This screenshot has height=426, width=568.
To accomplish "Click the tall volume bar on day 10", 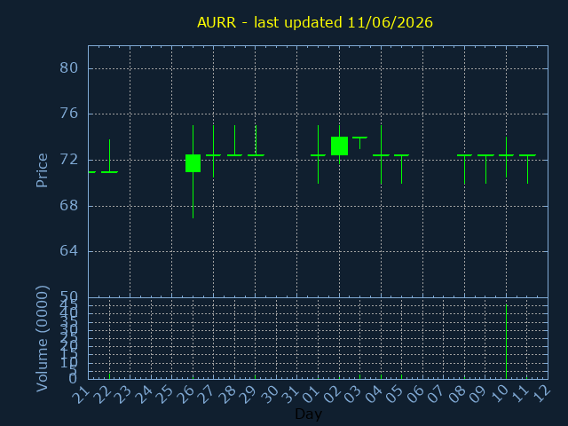I will 506,342.
